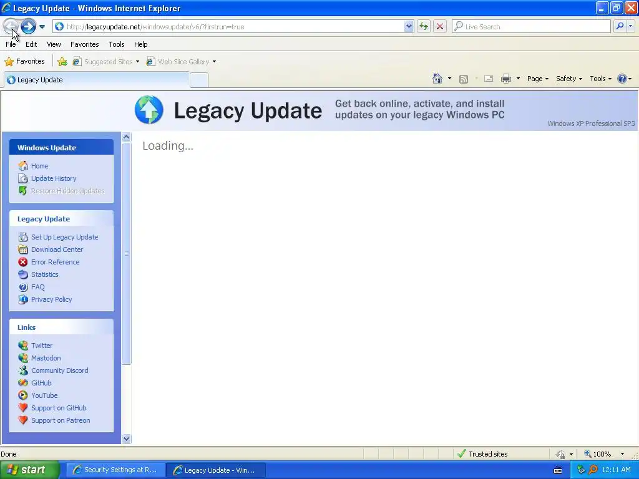Image resolution: width=639 pixels, height=479 pixels.
Task: Open search provider options dropdown
Action: [630, 26]
